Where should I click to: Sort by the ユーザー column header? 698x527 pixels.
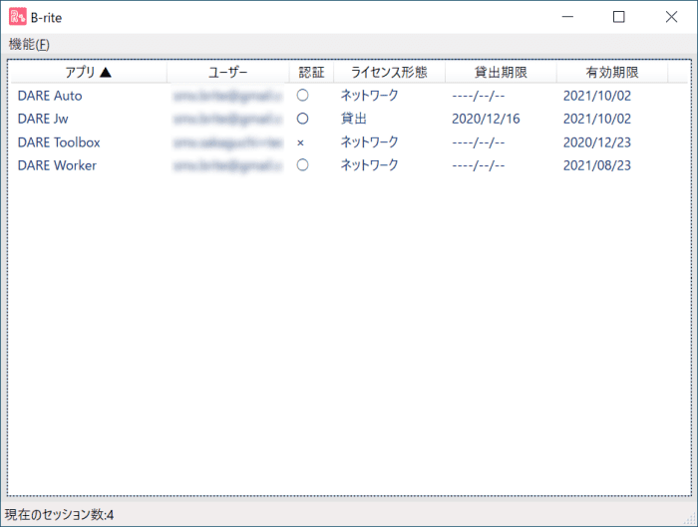pos(228,72)
